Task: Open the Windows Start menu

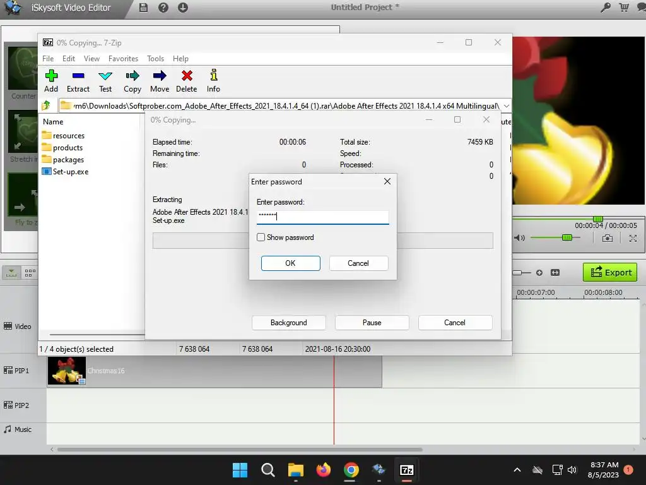Action: click(240, 470)
